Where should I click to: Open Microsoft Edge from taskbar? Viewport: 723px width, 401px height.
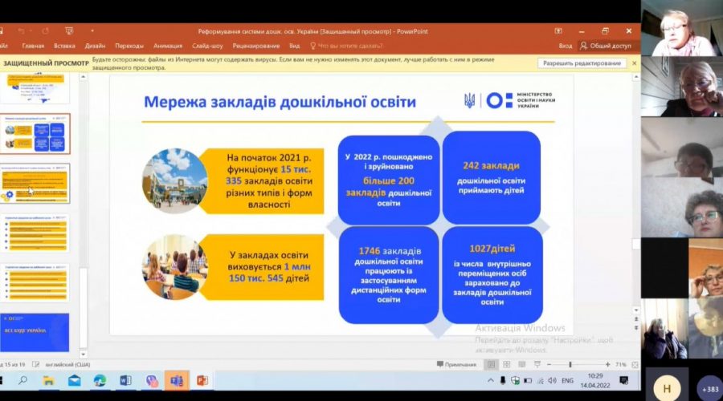pyautogui.click(x=100, y=381)
